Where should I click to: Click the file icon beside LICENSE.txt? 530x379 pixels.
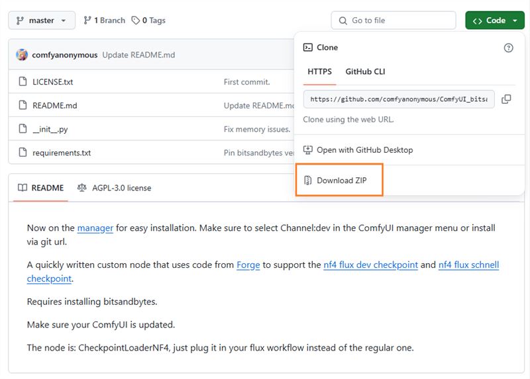(x=23, y=81)
